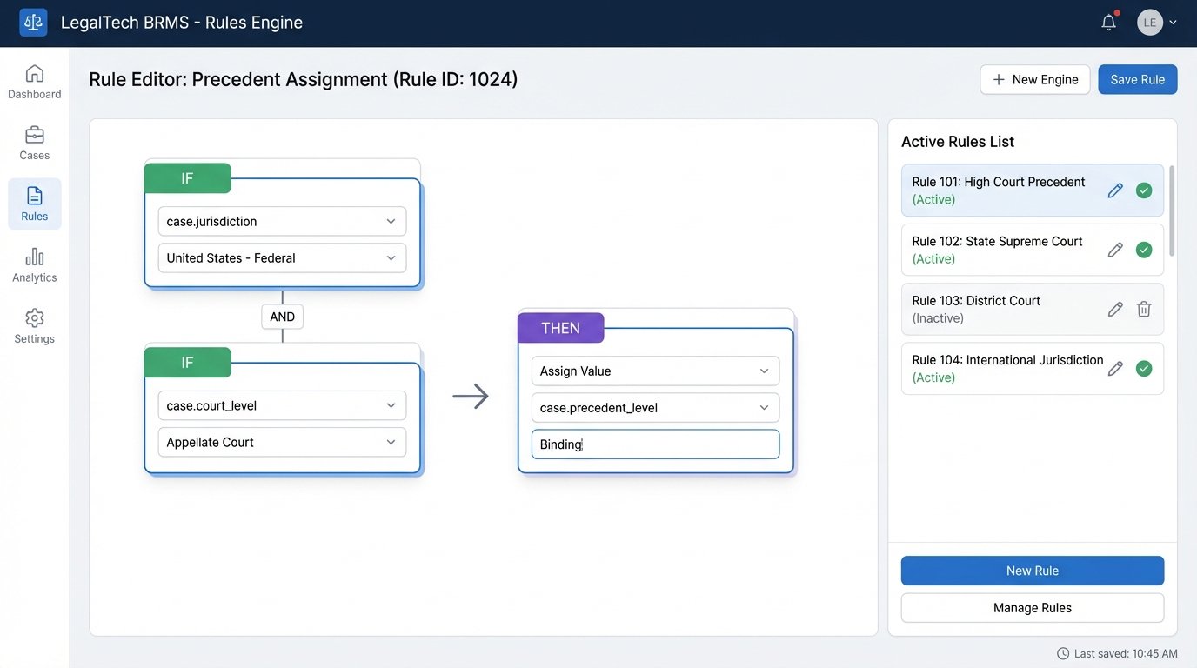Image resolution: width=1197 pixels, height=668 pixels.
Task: Delete Rule 103 using the trash icon
Action: coord(1144,309)
